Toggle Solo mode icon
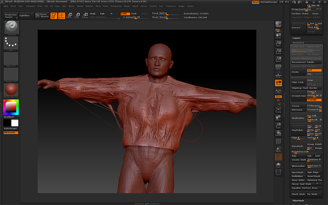The image size is (328, 205). click(x=278, y=165)
